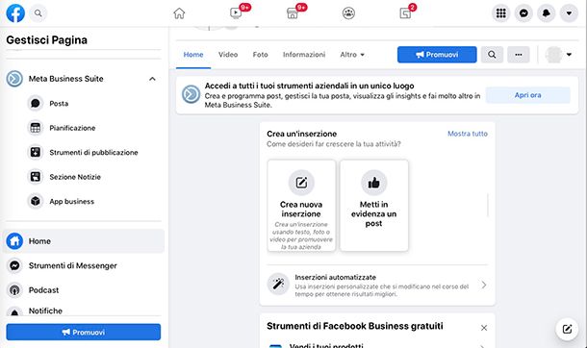The width and height of the screenshot is (587, 348).
Task: Click the Posta chat bubble icon
Action: [x=36, y=103]
